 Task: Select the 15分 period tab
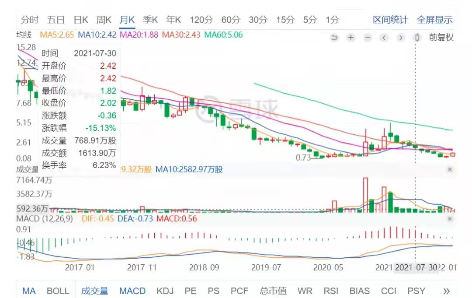click(x=285, y=20)
